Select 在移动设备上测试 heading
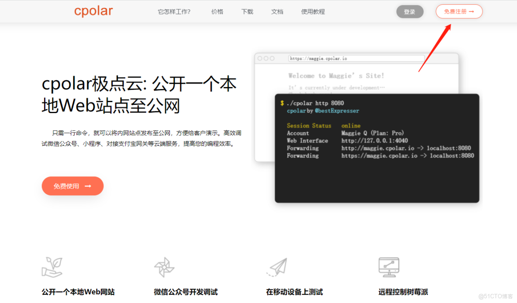 click(x=294, y=292)
